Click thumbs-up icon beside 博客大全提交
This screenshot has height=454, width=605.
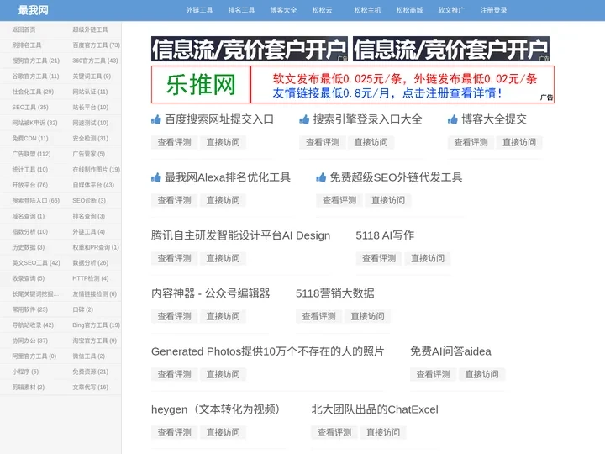[453, 119]
